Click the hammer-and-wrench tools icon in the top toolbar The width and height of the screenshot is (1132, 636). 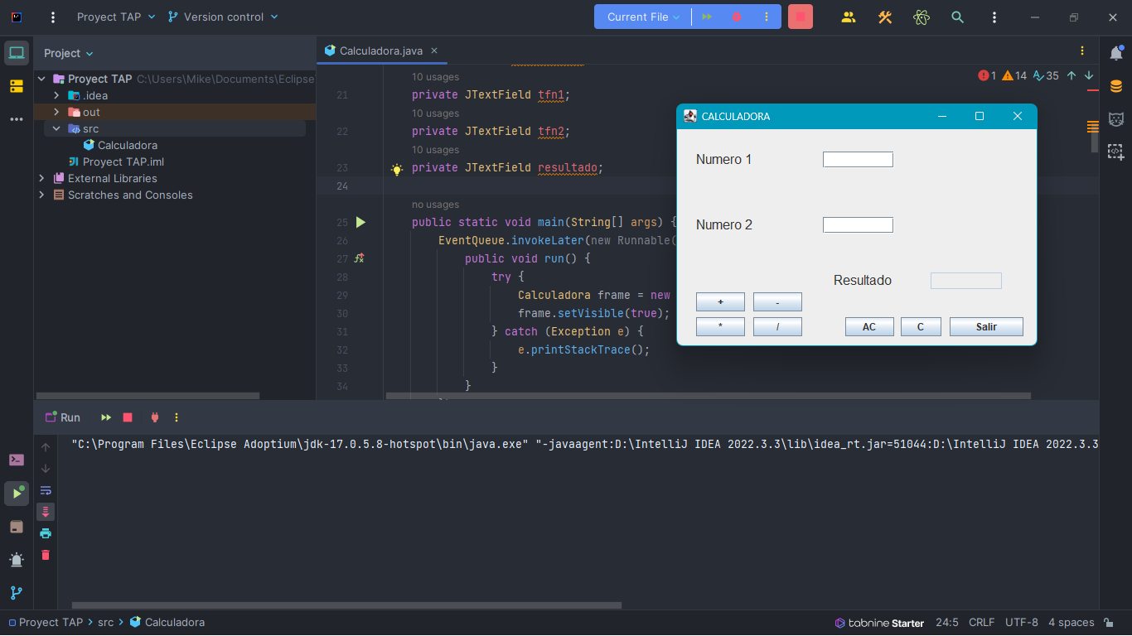pyautogui.click(x=885, y=17)
